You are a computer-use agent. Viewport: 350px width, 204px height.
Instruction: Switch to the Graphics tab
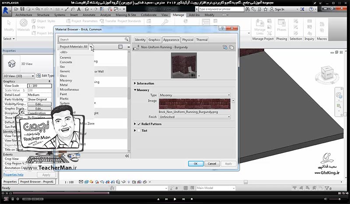click(x=154, y=40)
